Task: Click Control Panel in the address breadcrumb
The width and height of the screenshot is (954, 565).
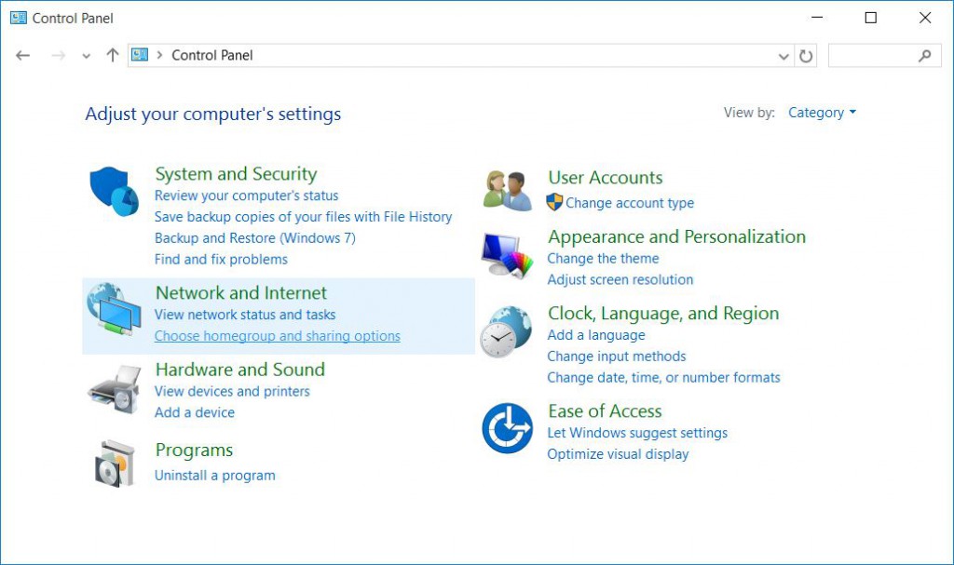Action: coord(212,55)
